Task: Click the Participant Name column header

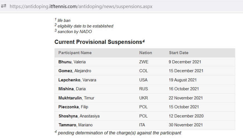Action: click(75, 53)
